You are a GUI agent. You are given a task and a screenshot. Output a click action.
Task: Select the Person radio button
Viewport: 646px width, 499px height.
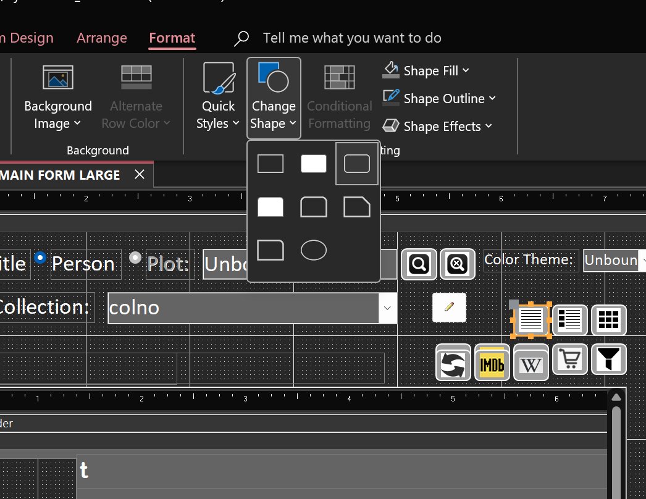tap(40, 258)
